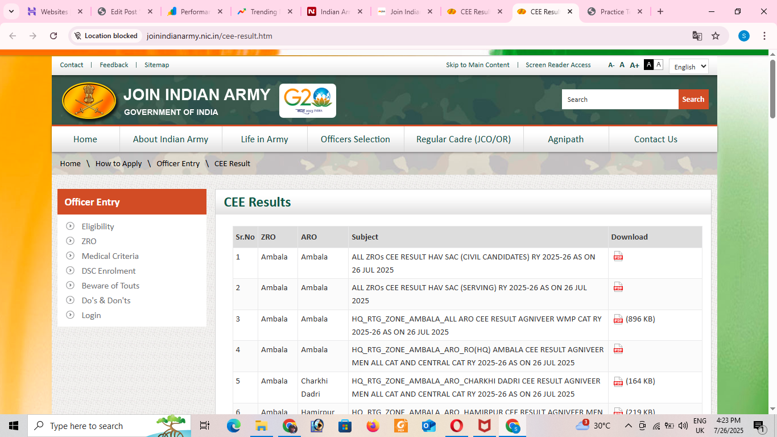Open Outlook from the taskbar

pyautogui.click(x=429, y=426)
